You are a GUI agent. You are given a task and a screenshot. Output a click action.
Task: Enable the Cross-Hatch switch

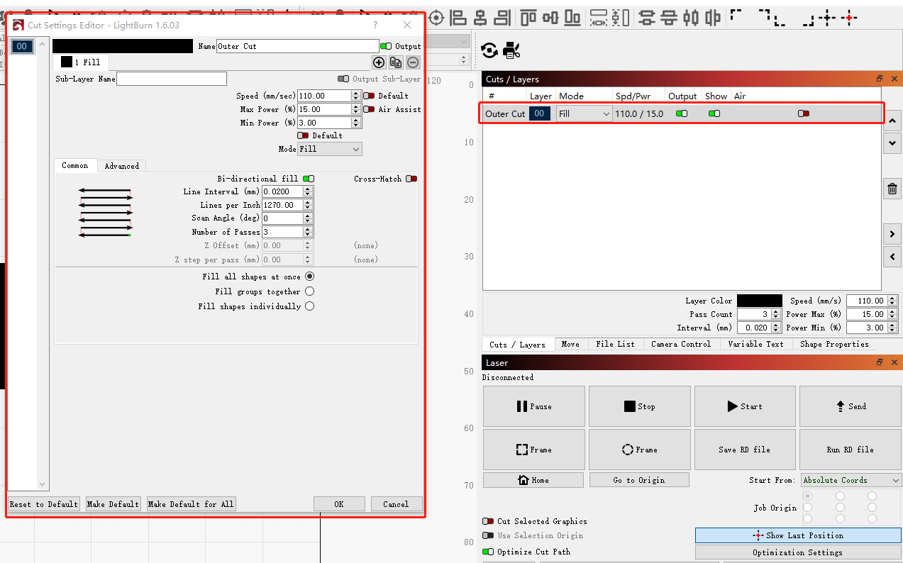(411, 179)
